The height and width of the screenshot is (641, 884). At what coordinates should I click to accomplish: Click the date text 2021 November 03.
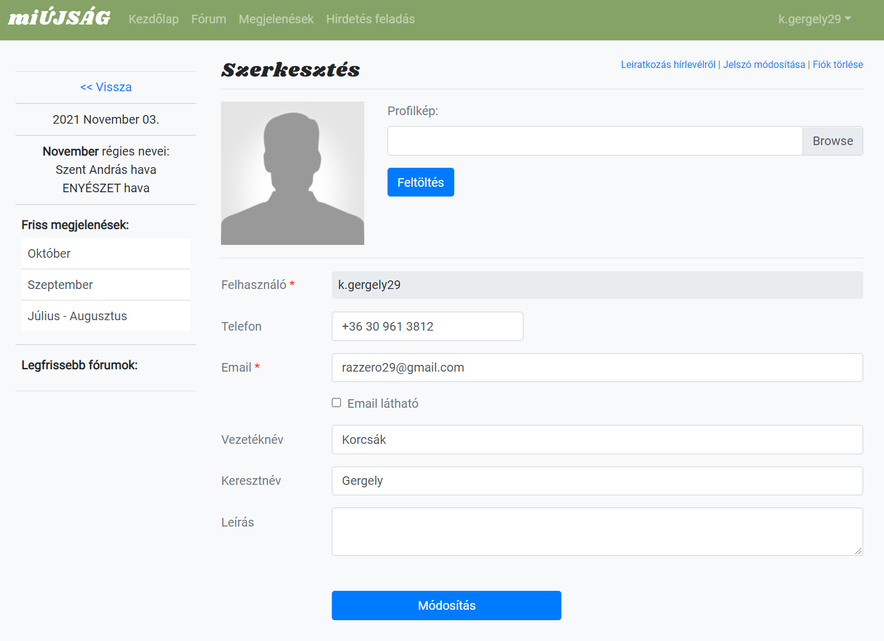pyautogui.click(x=106, y=119)
